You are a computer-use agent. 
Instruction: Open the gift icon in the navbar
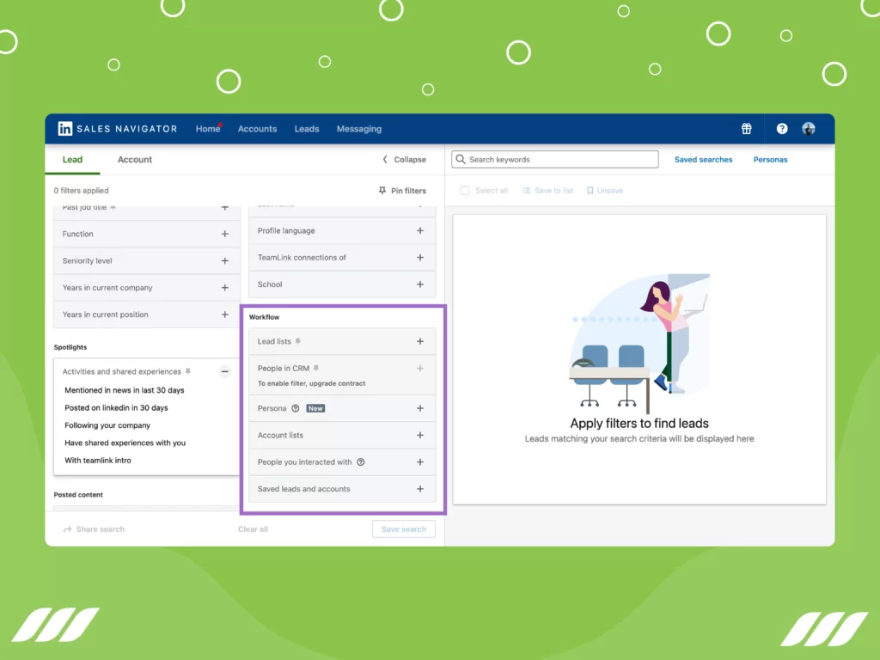(x=746, y=128)
